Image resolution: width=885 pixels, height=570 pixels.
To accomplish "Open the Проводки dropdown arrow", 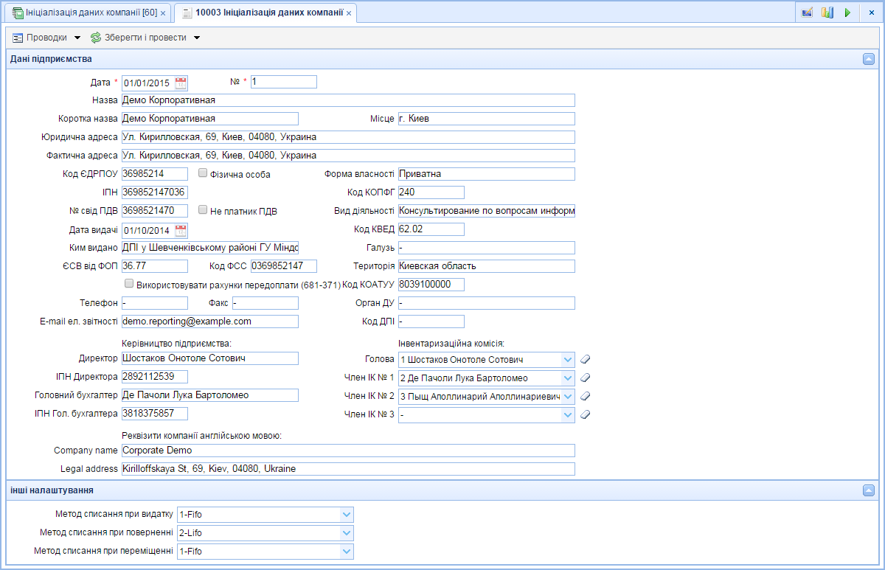I will (77, 38).
